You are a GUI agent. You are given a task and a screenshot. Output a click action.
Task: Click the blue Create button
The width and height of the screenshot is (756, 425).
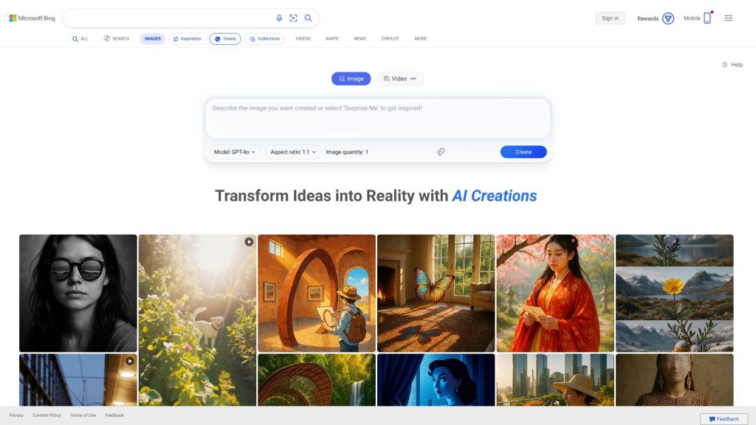pos(523,152)
